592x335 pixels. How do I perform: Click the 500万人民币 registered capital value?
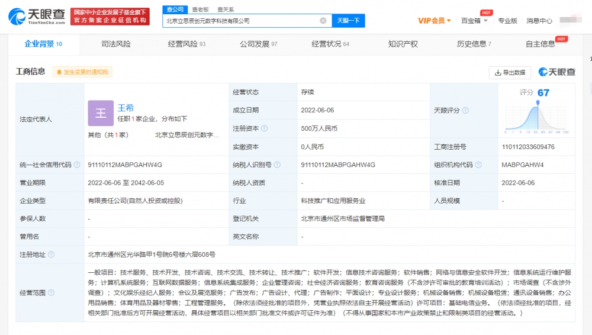(x=319, y=128)
